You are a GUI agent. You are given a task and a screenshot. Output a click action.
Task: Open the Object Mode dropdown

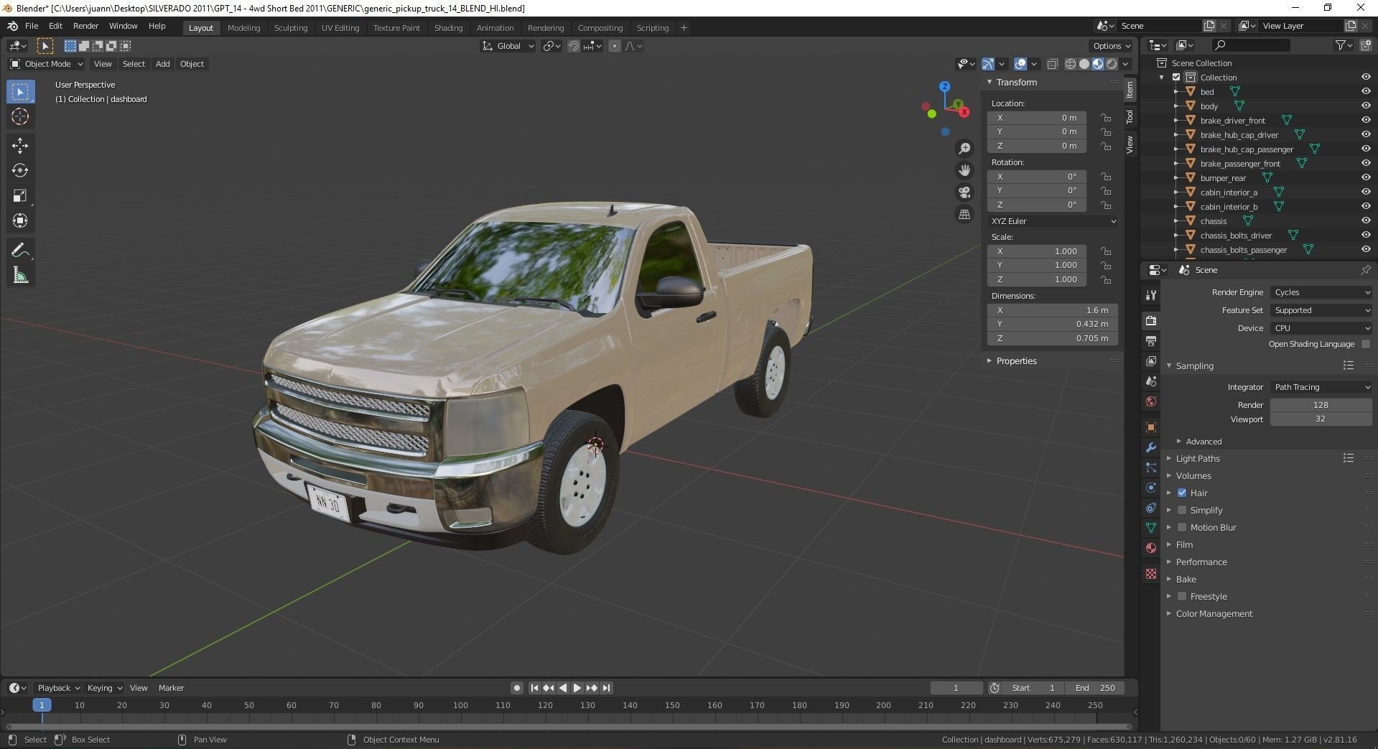[x=47, y=64]
